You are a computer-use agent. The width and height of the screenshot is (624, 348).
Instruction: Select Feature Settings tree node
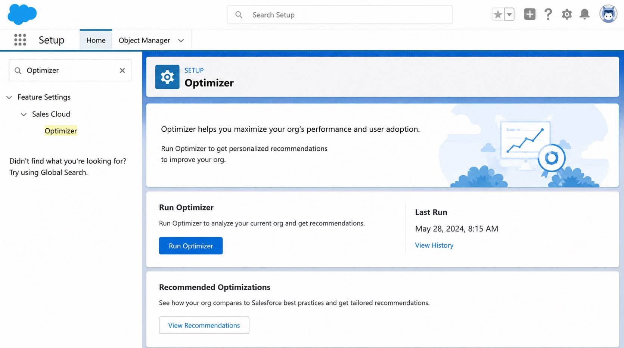click(x=44, y=97)
